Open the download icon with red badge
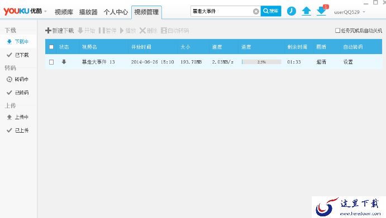Screen dimensions: 386x218 coord(322,11)
